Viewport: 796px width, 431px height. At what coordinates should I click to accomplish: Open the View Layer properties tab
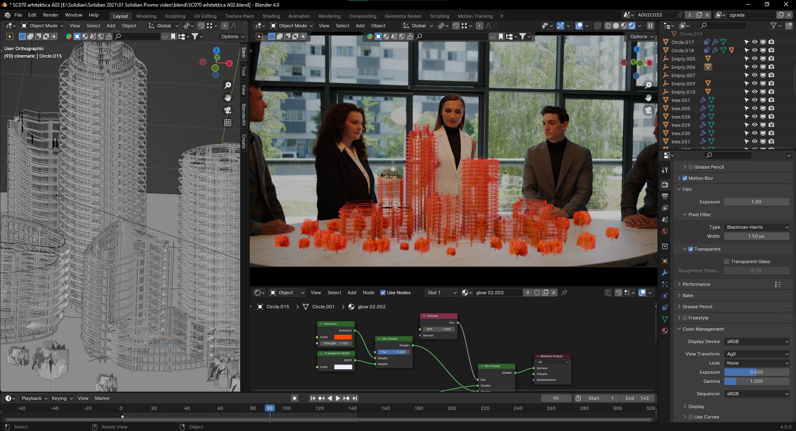tap(665, 208)
